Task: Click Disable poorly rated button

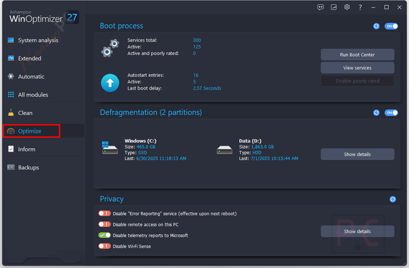Action: tap(357, 81)
